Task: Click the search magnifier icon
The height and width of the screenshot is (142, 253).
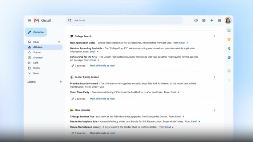Action: [70, 20]
